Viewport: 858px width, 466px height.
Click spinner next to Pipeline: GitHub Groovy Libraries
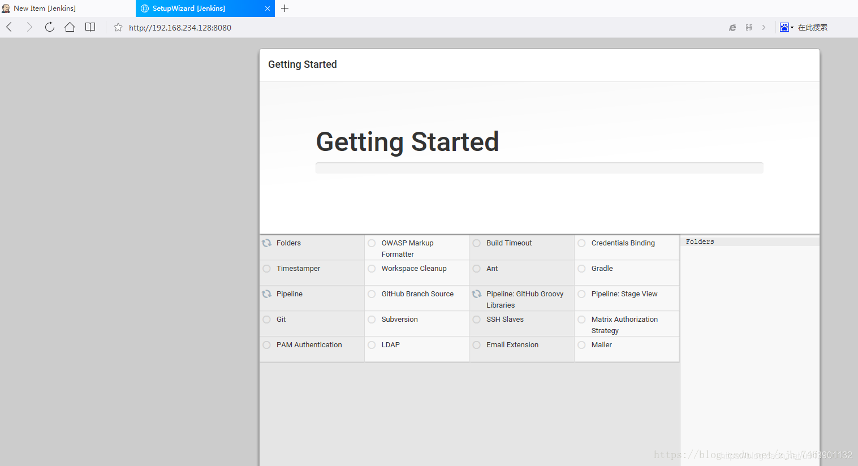pos(477,294)
